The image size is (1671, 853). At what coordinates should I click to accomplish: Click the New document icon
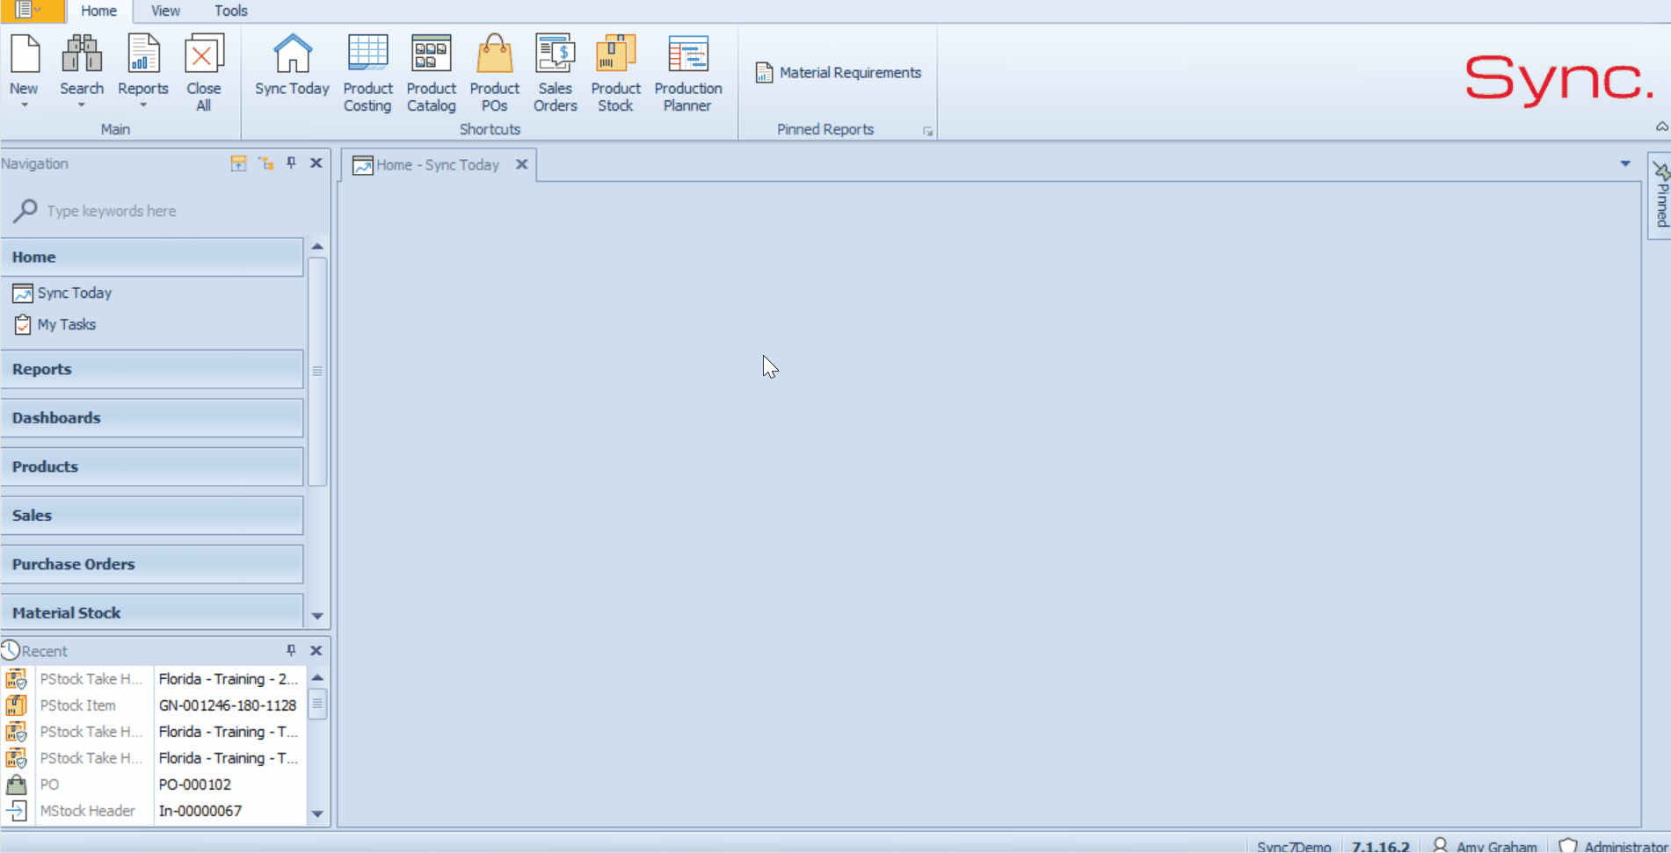click(x=25, y=54)
